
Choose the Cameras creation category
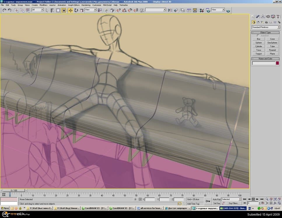pyautogui.click(x=266, y=22)
